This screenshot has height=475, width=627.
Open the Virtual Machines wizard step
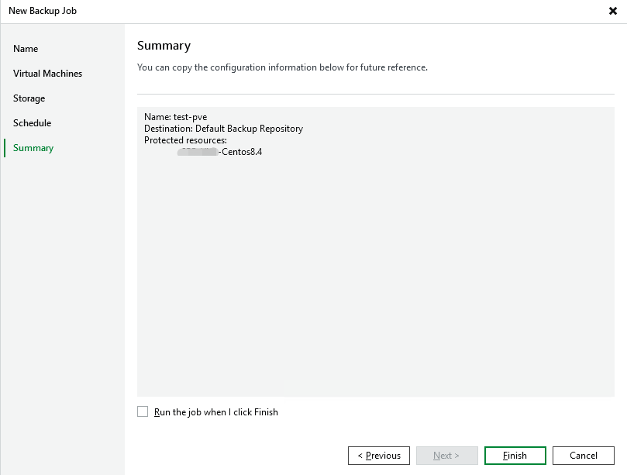(47, 74)
